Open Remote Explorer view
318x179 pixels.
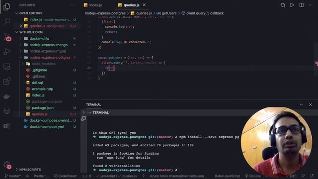click(7, 67)
